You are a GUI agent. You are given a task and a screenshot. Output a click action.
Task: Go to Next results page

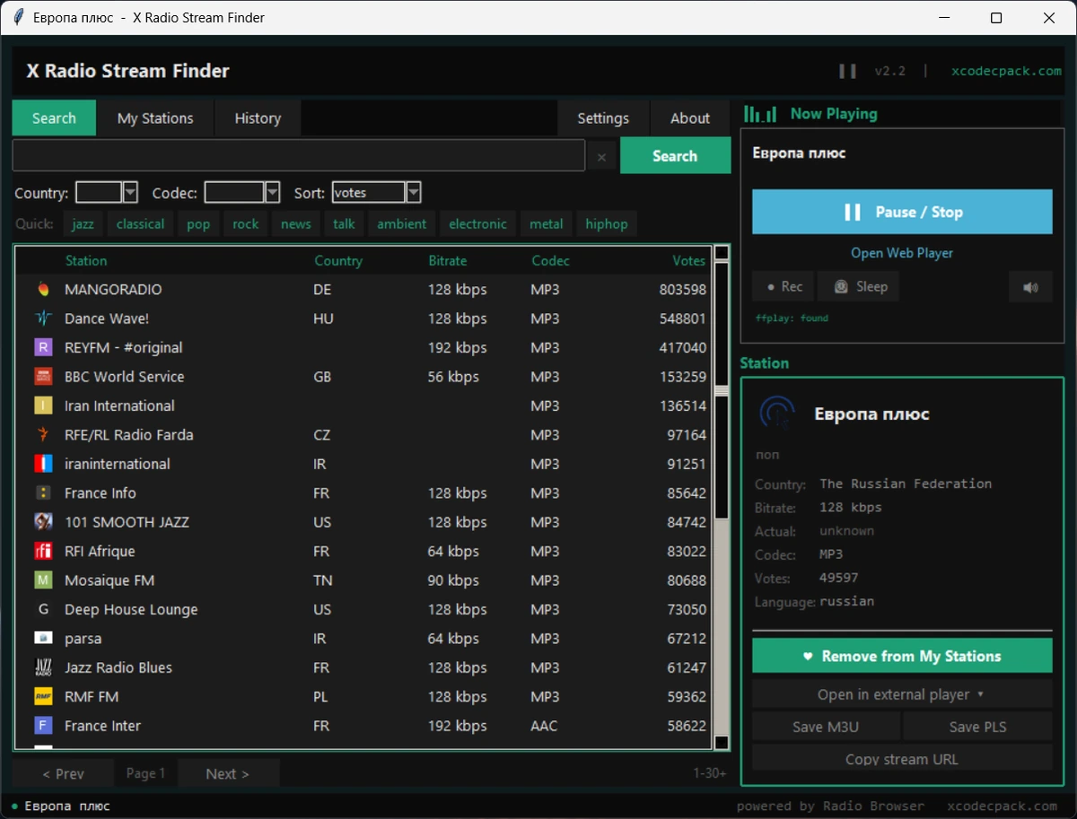[x=228, y=773]
